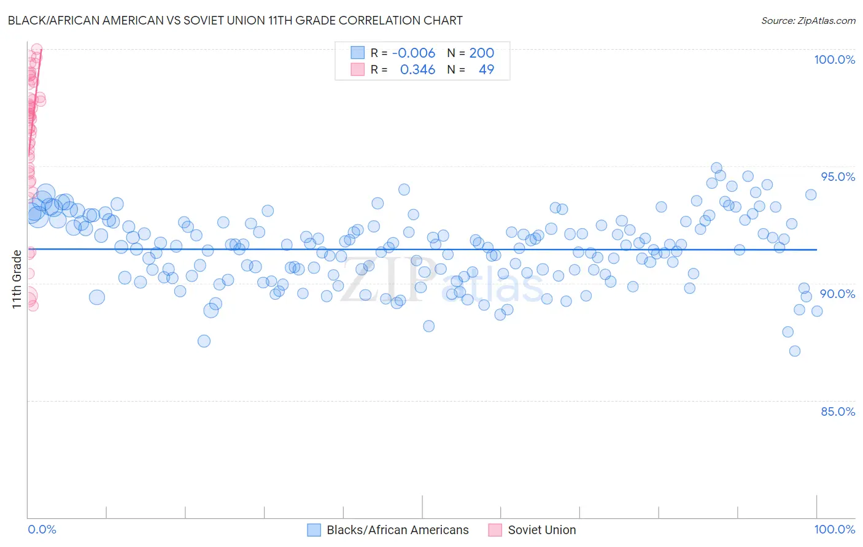Viewport: 863px width, 547px height.
Task: Click the 100.0% x-axis label
Action: click(835, 529)
